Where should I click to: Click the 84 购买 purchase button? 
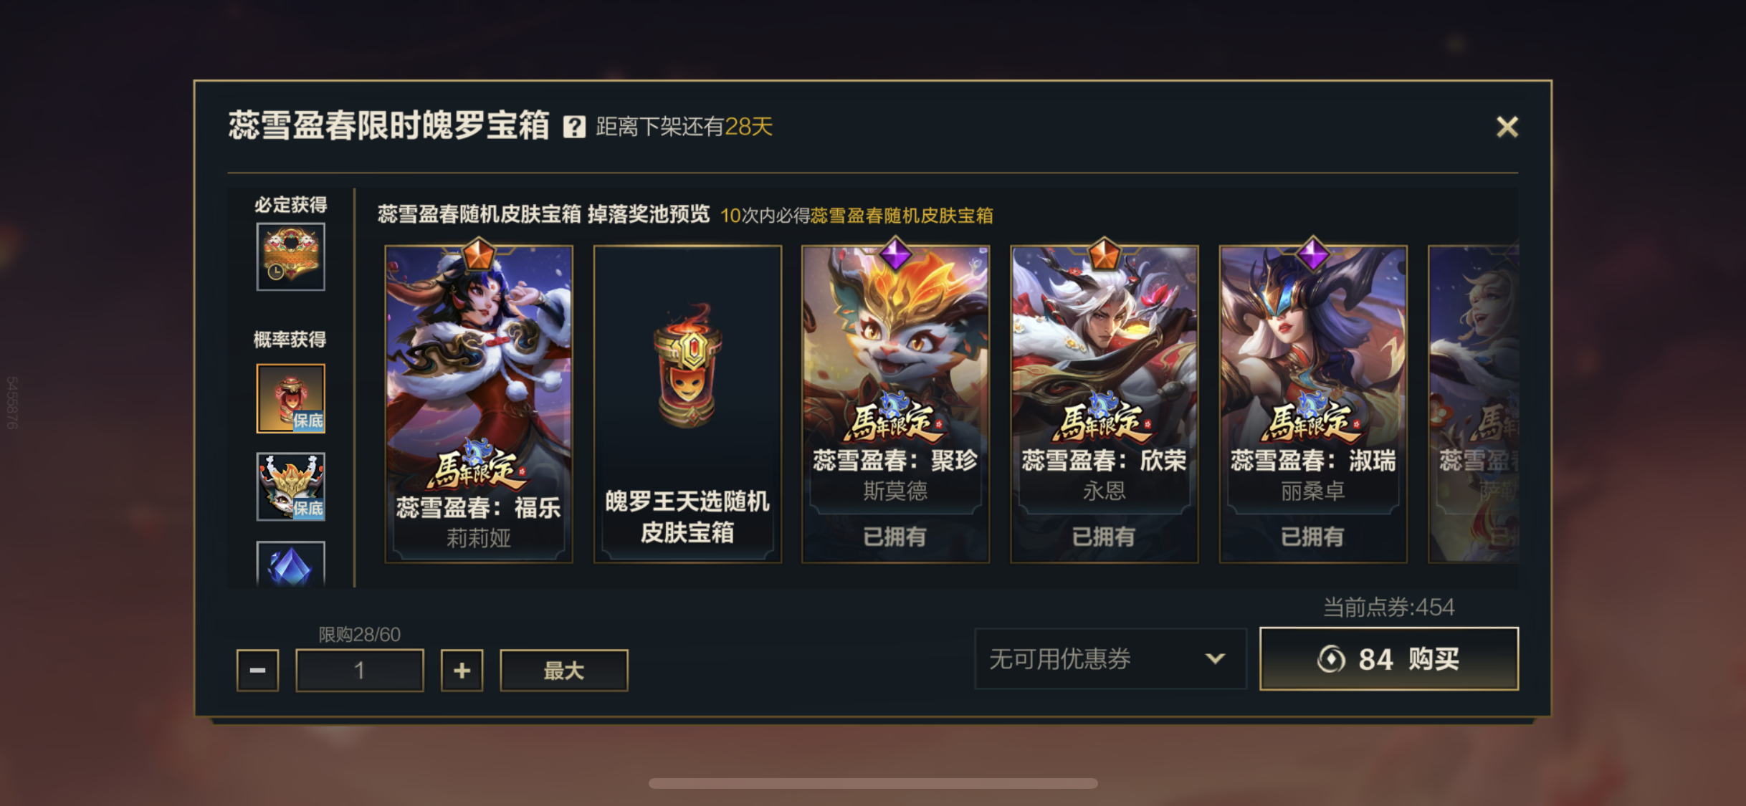pyautogui.click(x=1389, y=658)
